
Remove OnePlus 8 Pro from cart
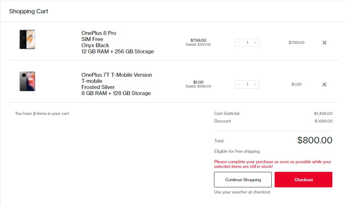point(324,43)
